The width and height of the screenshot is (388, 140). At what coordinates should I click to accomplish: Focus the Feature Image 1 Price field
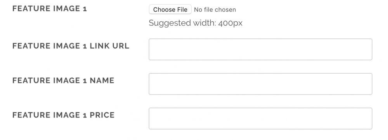click(260, 119)
